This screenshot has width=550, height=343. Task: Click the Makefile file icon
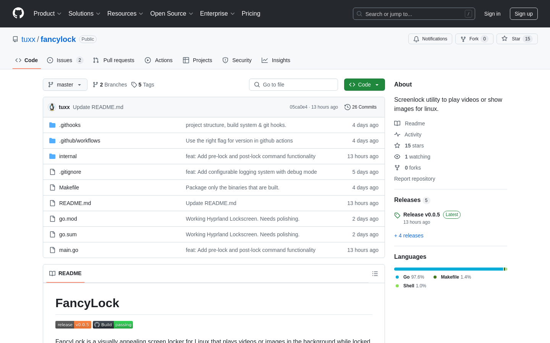click(52, 188)
